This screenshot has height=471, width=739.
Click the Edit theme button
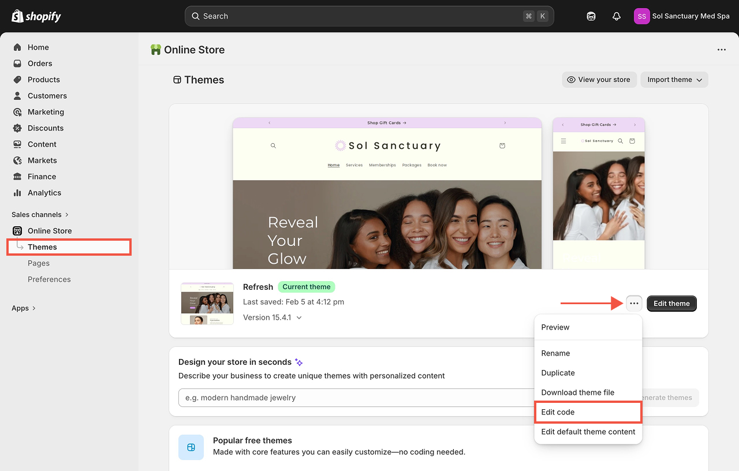pos(672,304)
